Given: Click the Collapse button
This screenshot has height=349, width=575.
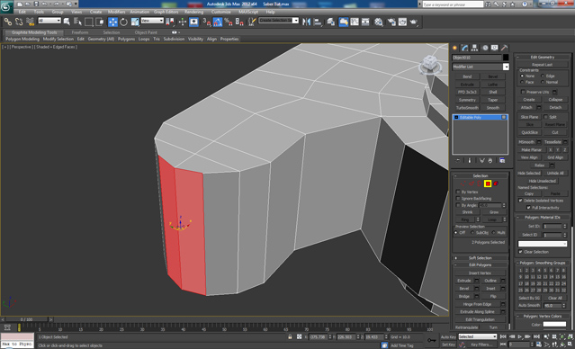Looking at the screenshot, I should click(x=555, y=100).
